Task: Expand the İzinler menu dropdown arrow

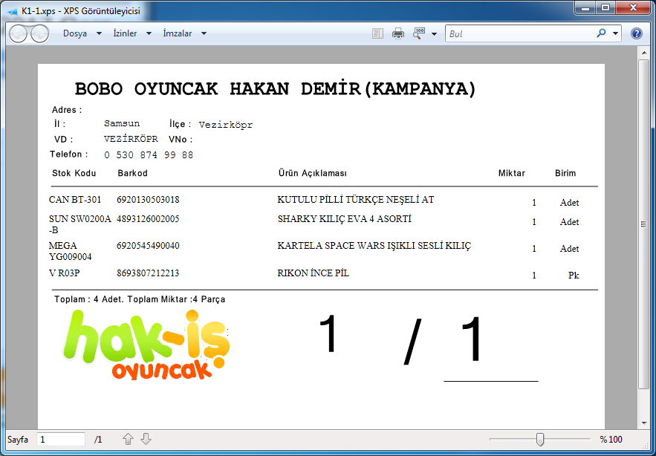Action: (149, 33)
